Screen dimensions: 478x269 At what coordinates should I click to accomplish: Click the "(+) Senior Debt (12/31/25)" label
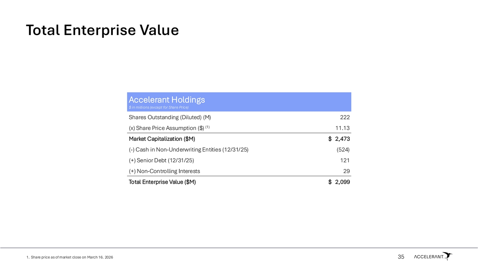[161, 160]
